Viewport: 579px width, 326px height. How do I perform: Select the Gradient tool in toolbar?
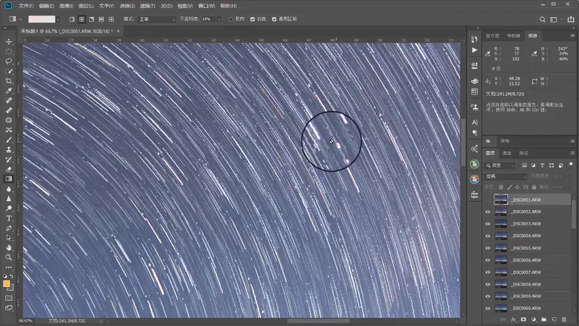pyautogui.click(x=9, y=179)
